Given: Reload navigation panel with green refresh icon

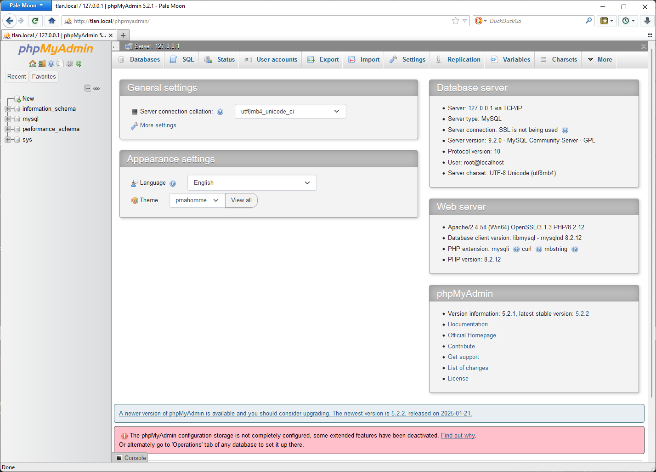Looking at the screenshot, I should [x=79, y=63].
